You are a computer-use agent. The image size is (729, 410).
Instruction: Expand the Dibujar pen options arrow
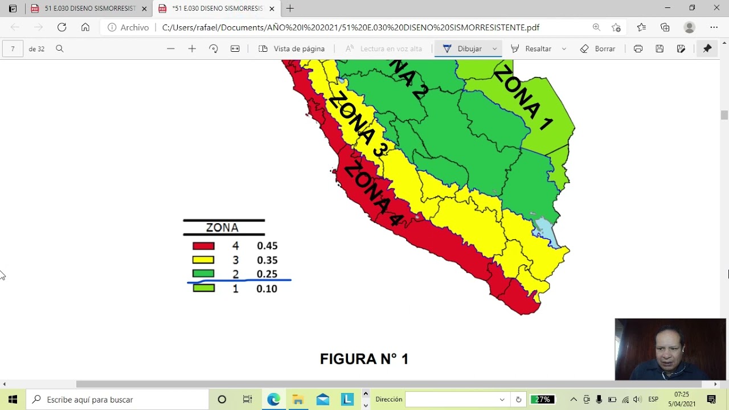495,49
